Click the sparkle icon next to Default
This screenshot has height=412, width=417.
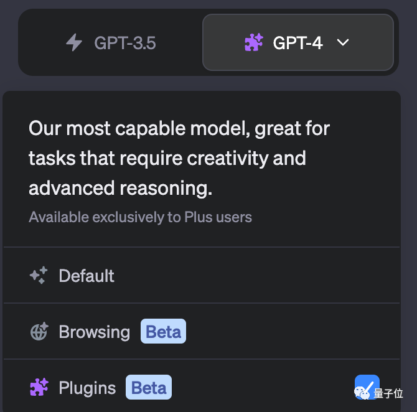[x=39, y=276]
